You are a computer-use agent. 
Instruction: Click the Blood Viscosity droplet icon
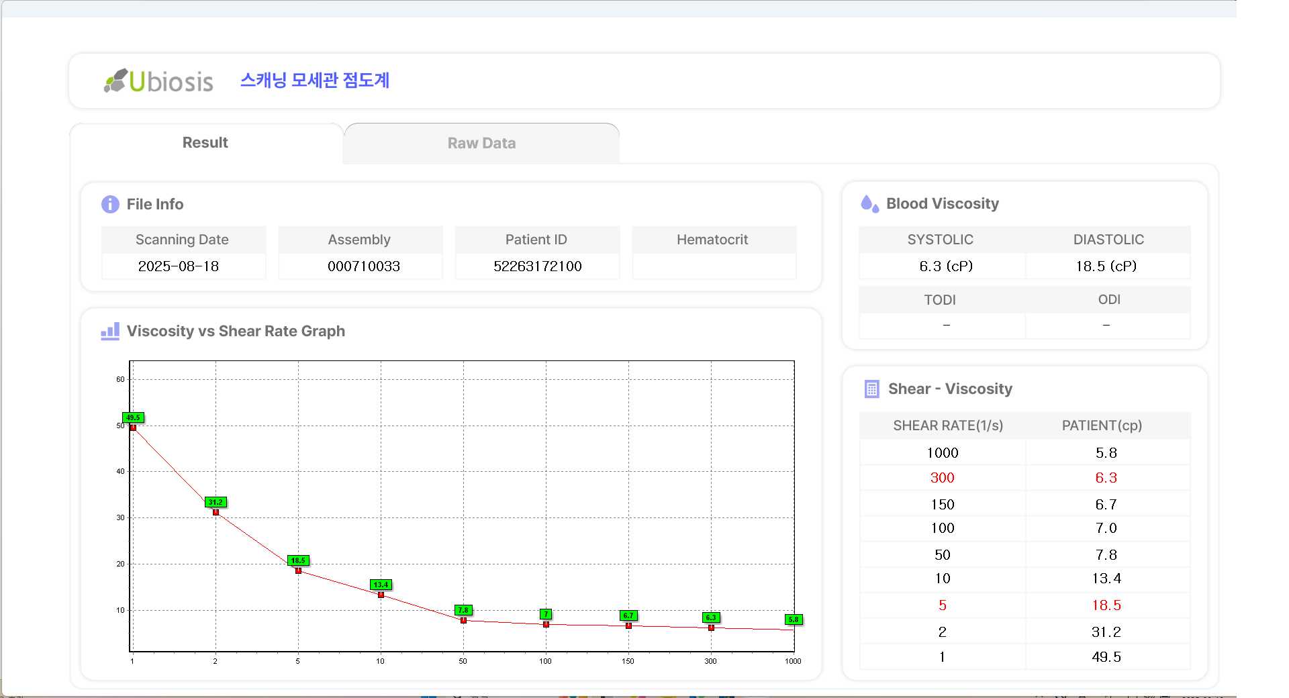point(869,203)
